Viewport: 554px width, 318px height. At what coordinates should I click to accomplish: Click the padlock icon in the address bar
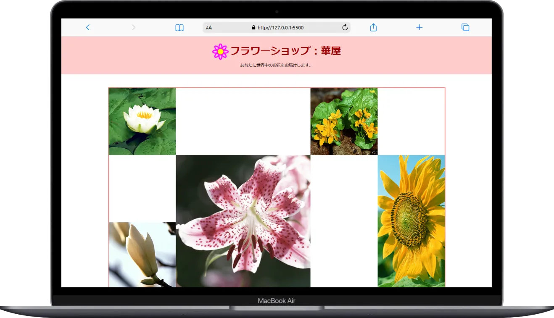[x=253, y=27]
